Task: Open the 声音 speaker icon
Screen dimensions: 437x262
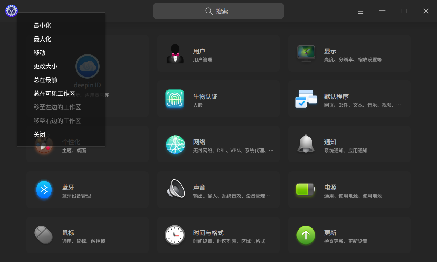Action: tap(175, 189)
